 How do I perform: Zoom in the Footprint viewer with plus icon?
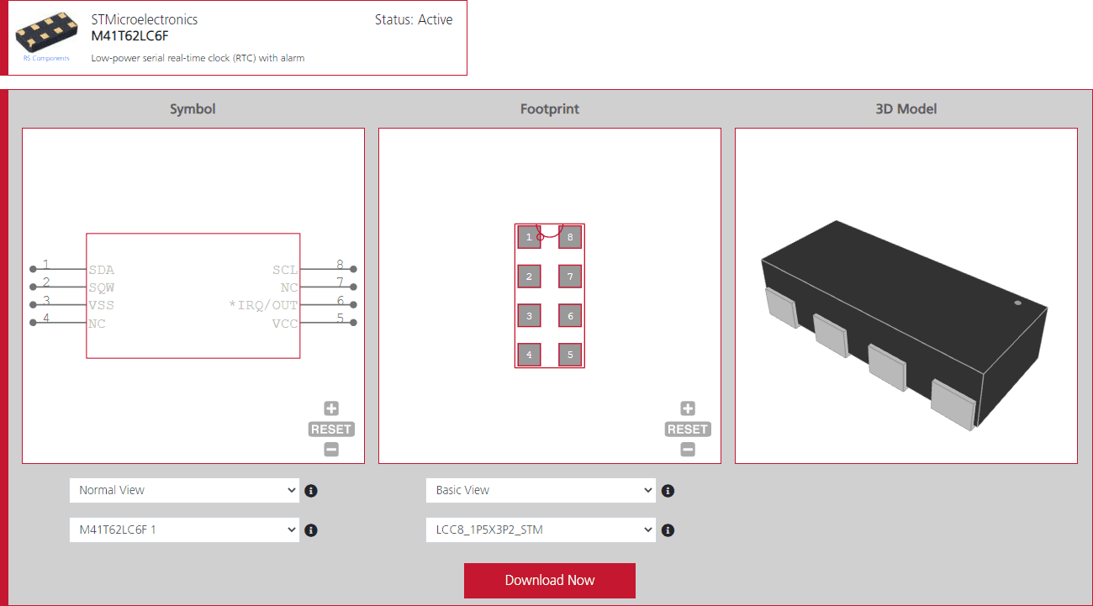point(688,408)
